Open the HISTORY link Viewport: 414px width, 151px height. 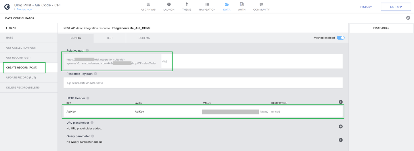[366, 7]
